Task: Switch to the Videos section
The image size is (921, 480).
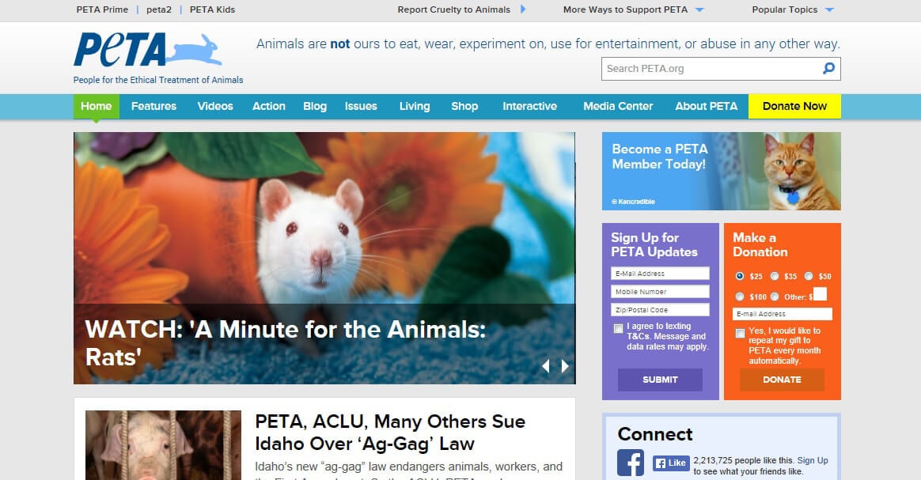Action: pyautogui.click(x=214, y=106)
